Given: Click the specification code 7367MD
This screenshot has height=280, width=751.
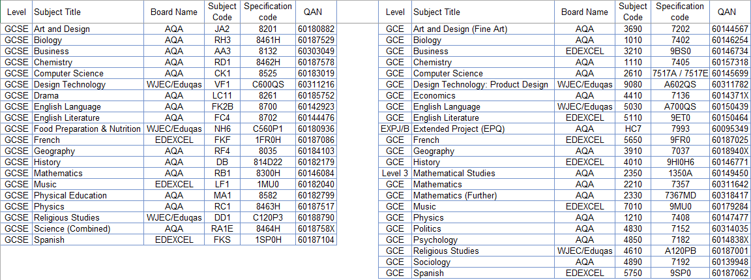Looking at the screenshot, I should coord(680,196).
